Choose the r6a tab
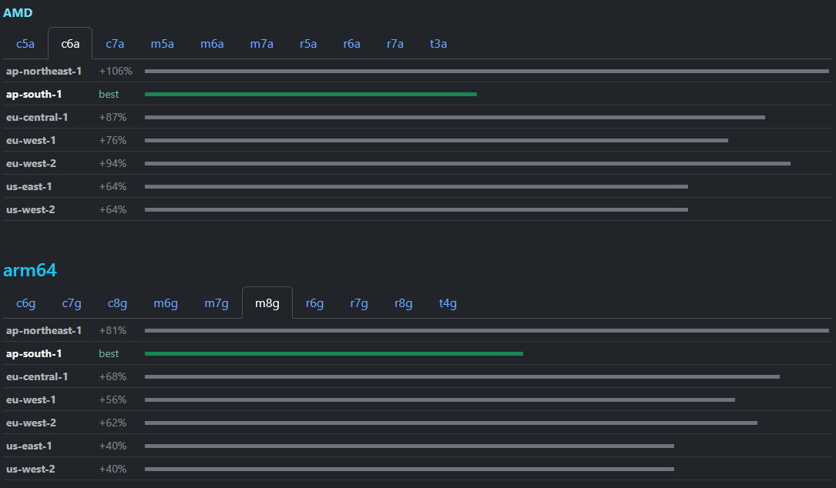Screen dimensions: 836x488 tap(351, 44)
